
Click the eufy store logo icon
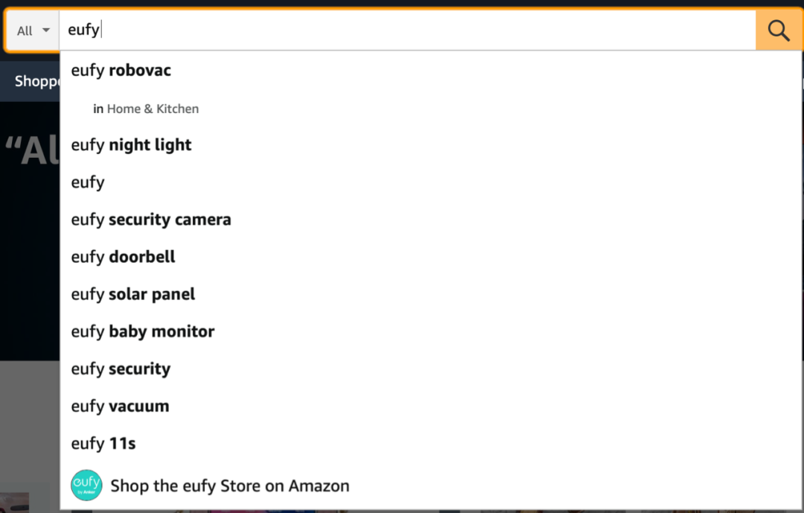[86, 485]
